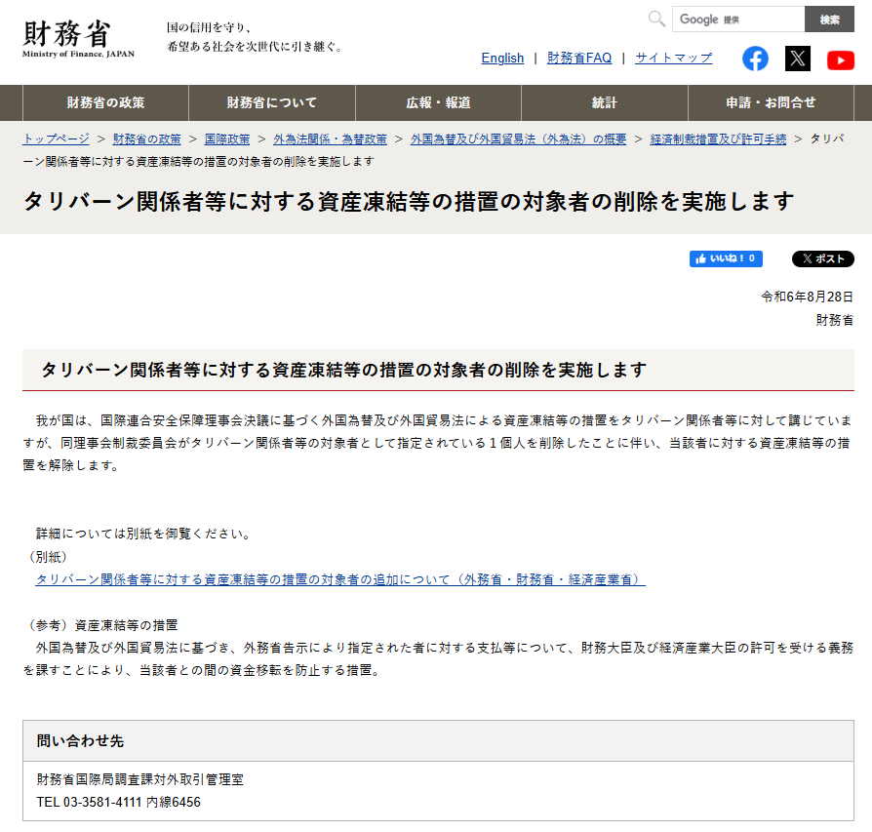Click the Ministry of Finance Japan logo
Screen dimensions: 872x832
[79, 37]
